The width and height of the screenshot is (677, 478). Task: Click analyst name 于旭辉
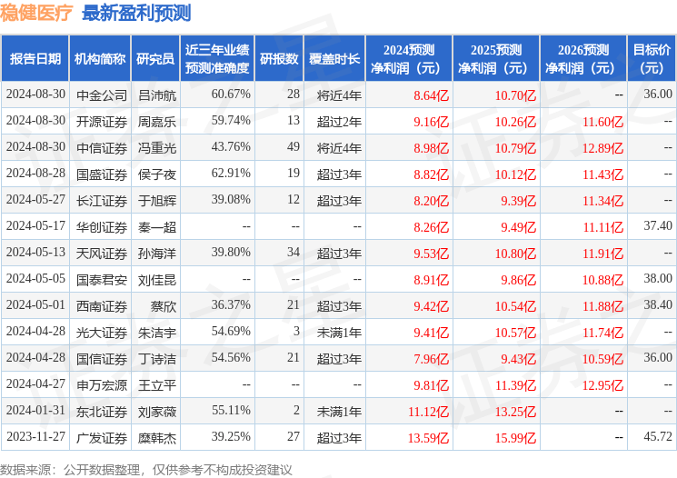coord(156,200)
